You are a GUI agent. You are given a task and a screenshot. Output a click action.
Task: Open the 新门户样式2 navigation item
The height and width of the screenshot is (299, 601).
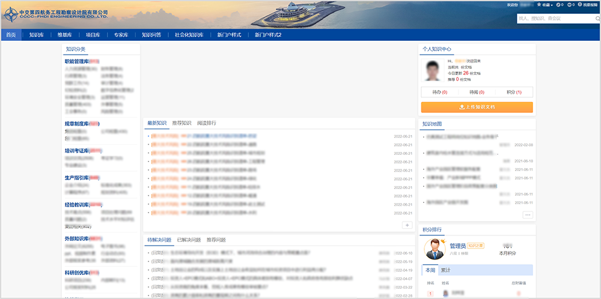click(x=268, y=35)
